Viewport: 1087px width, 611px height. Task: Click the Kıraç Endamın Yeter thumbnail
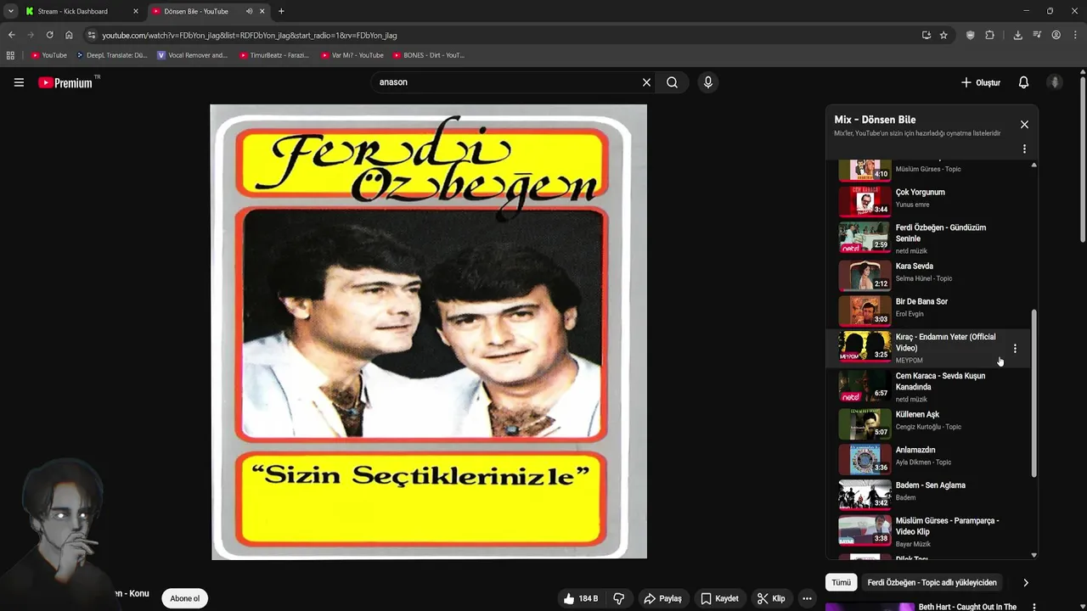coord(865,346)
